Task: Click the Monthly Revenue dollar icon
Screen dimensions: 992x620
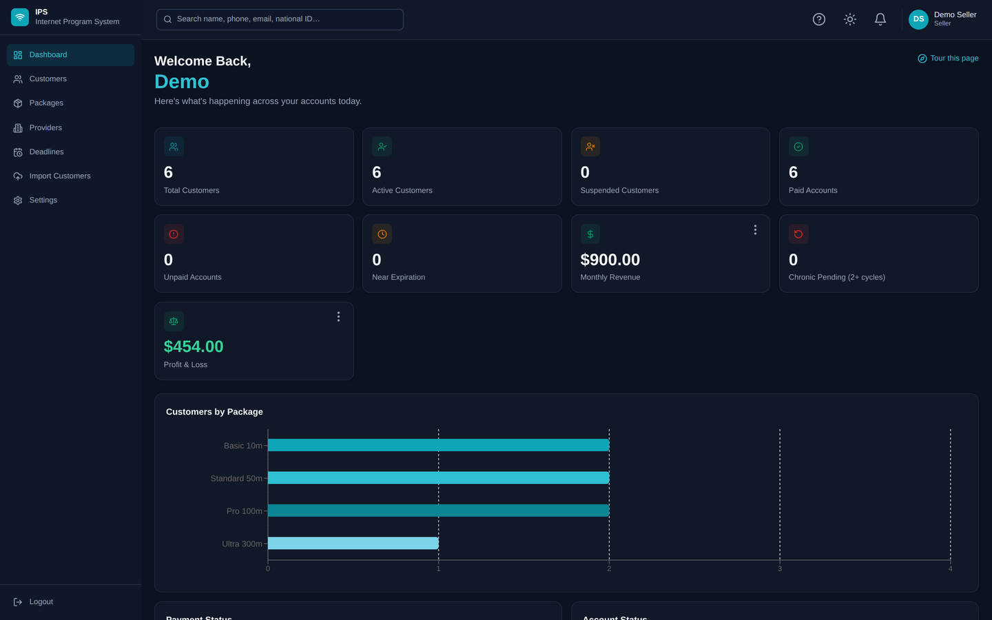Action: tap(590, 234)
